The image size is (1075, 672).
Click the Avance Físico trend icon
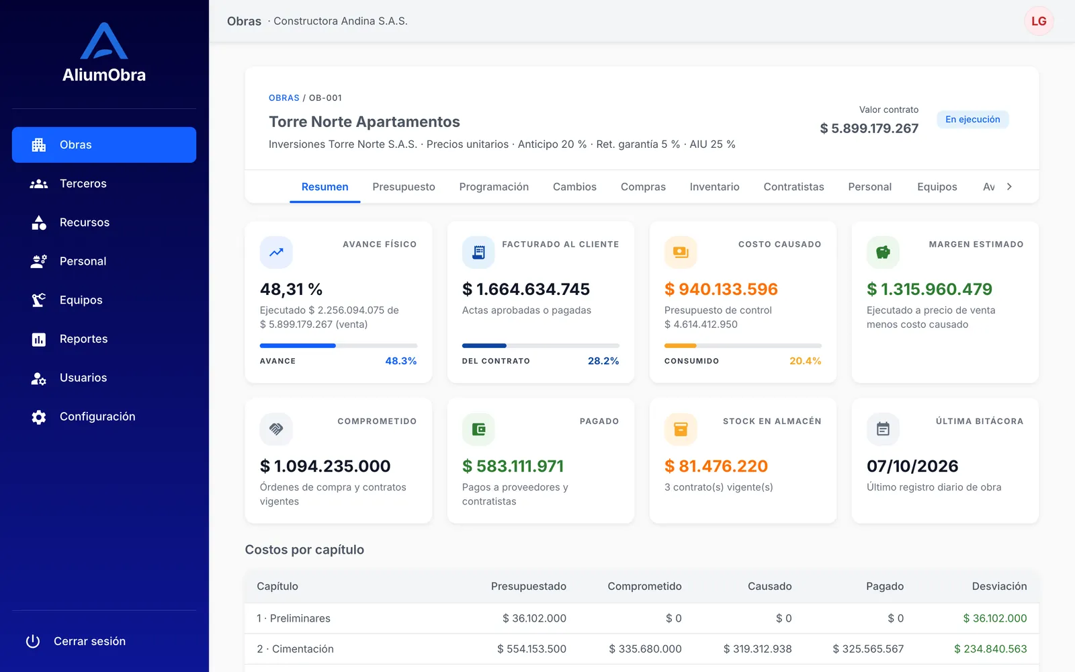276,253
